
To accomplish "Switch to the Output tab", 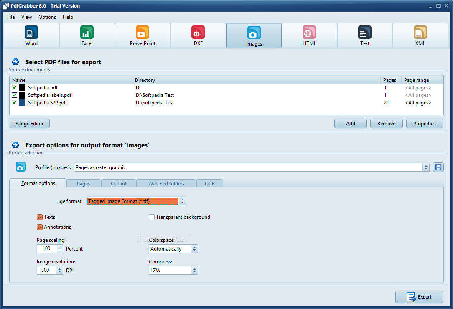I will click(119, 184).
